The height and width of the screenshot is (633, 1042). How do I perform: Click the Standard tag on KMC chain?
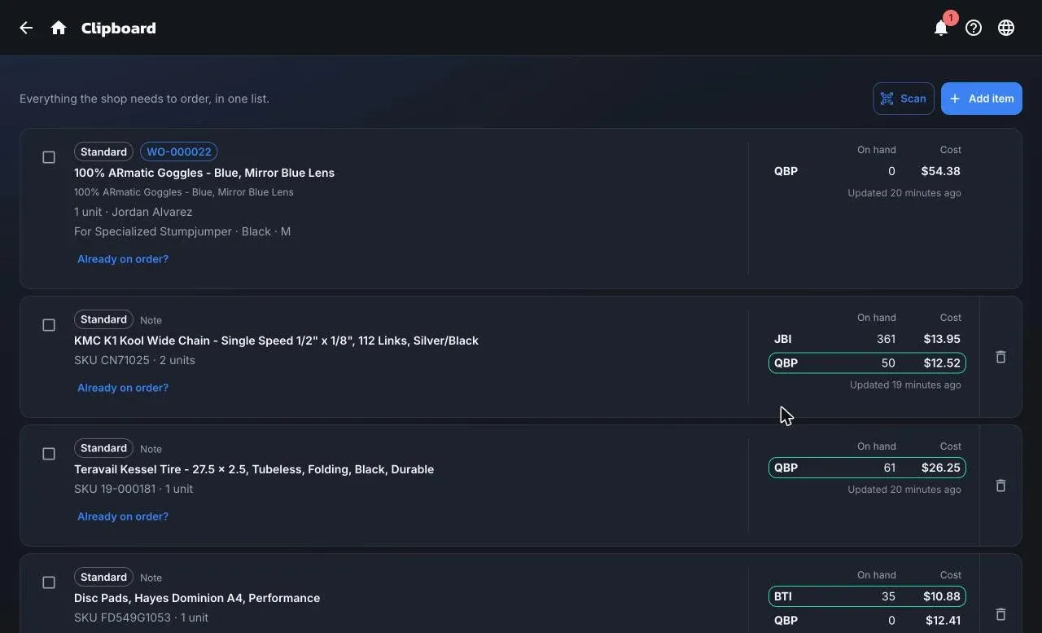[103, 319]
